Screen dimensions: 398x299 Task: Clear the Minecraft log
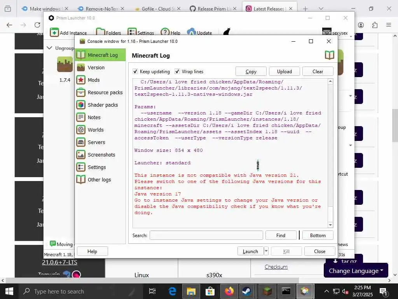click(x=318, y=72)
